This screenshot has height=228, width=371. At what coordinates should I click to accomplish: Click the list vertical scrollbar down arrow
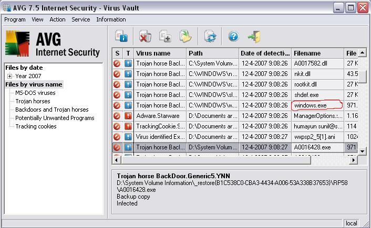362,151
